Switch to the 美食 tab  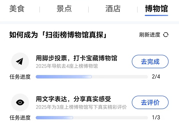(17, 9)
